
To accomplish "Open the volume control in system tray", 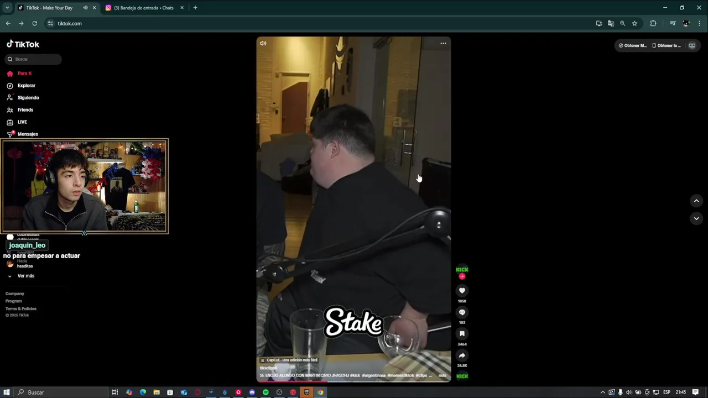I will (x=629, y=392).
